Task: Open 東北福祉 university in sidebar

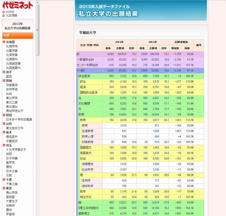Action: (x=12, y=106)
